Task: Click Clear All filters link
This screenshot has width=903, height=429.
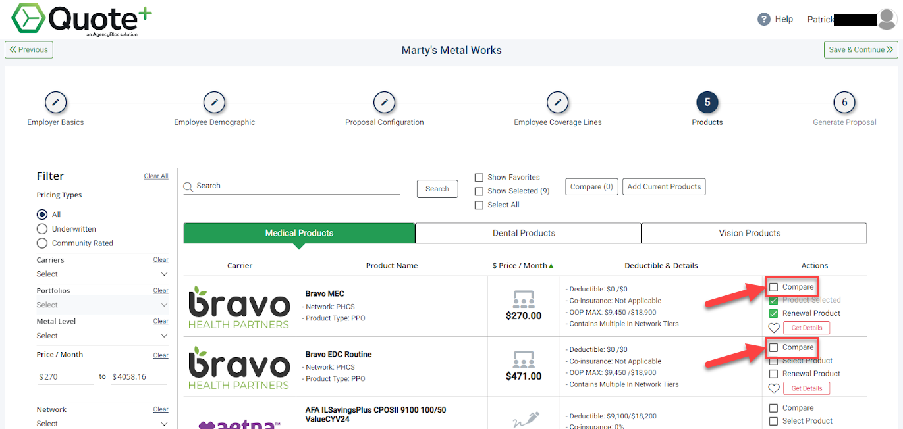Action: pyautogui.click(x=156, y=176)
